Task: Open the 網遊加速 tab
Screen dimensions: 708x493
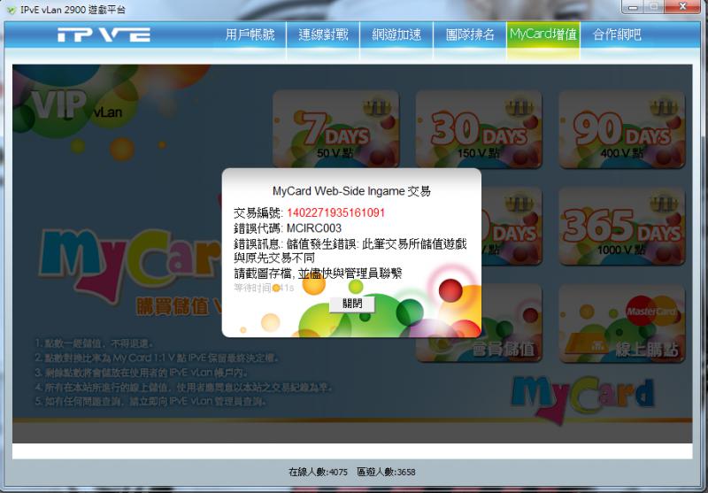Action: 396,35
